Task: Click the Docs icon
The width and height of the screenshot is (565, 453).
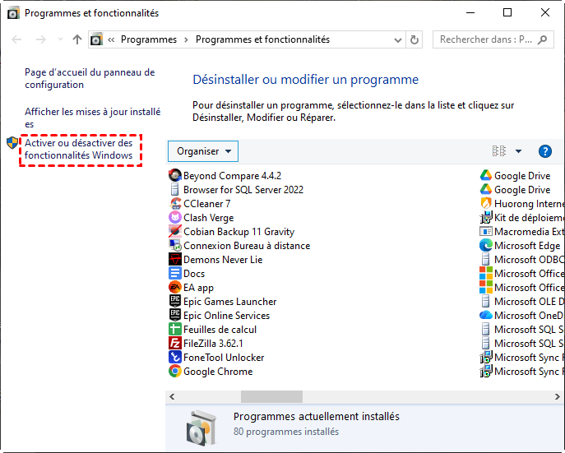Action: click(174, 273)
